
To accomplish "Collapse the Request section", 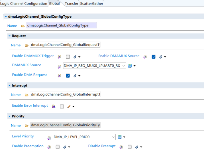I will 9,36.
